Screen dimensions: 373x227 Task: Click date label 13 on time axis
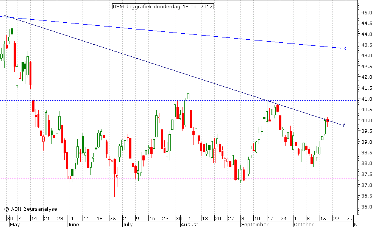[x=205, y=219]
